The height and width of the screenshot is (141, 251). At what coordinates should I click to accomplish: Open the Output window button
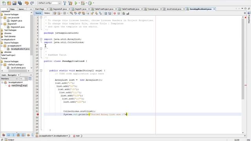[x=9, y=140]
